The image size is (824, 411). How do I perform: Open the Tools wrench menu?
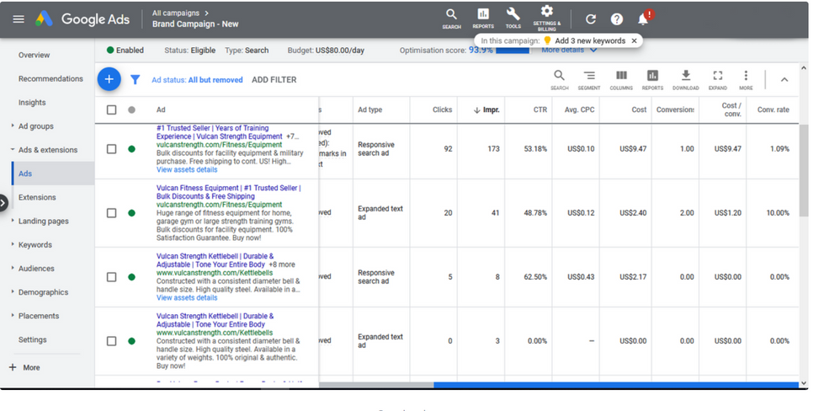click(513, 19)
